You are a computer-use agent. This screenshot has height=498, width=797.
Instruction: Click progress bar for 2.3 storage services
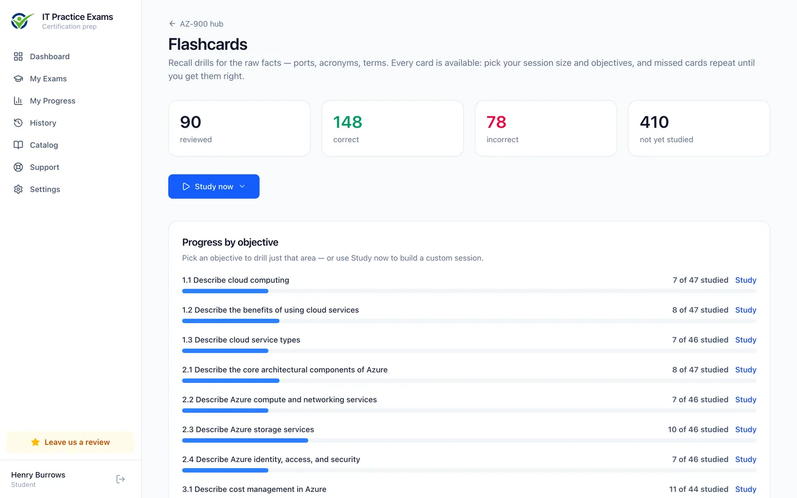pos(469,440)
